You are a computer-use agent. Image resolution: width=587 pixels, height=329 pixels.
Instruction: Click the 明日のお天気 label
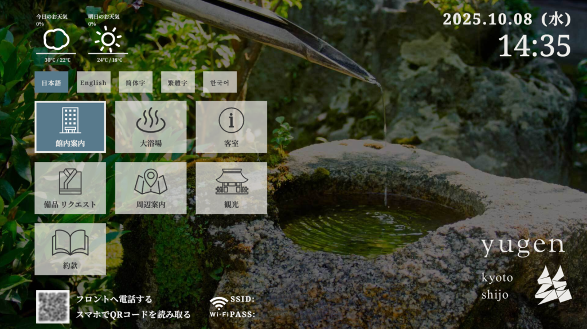[104, 17]
